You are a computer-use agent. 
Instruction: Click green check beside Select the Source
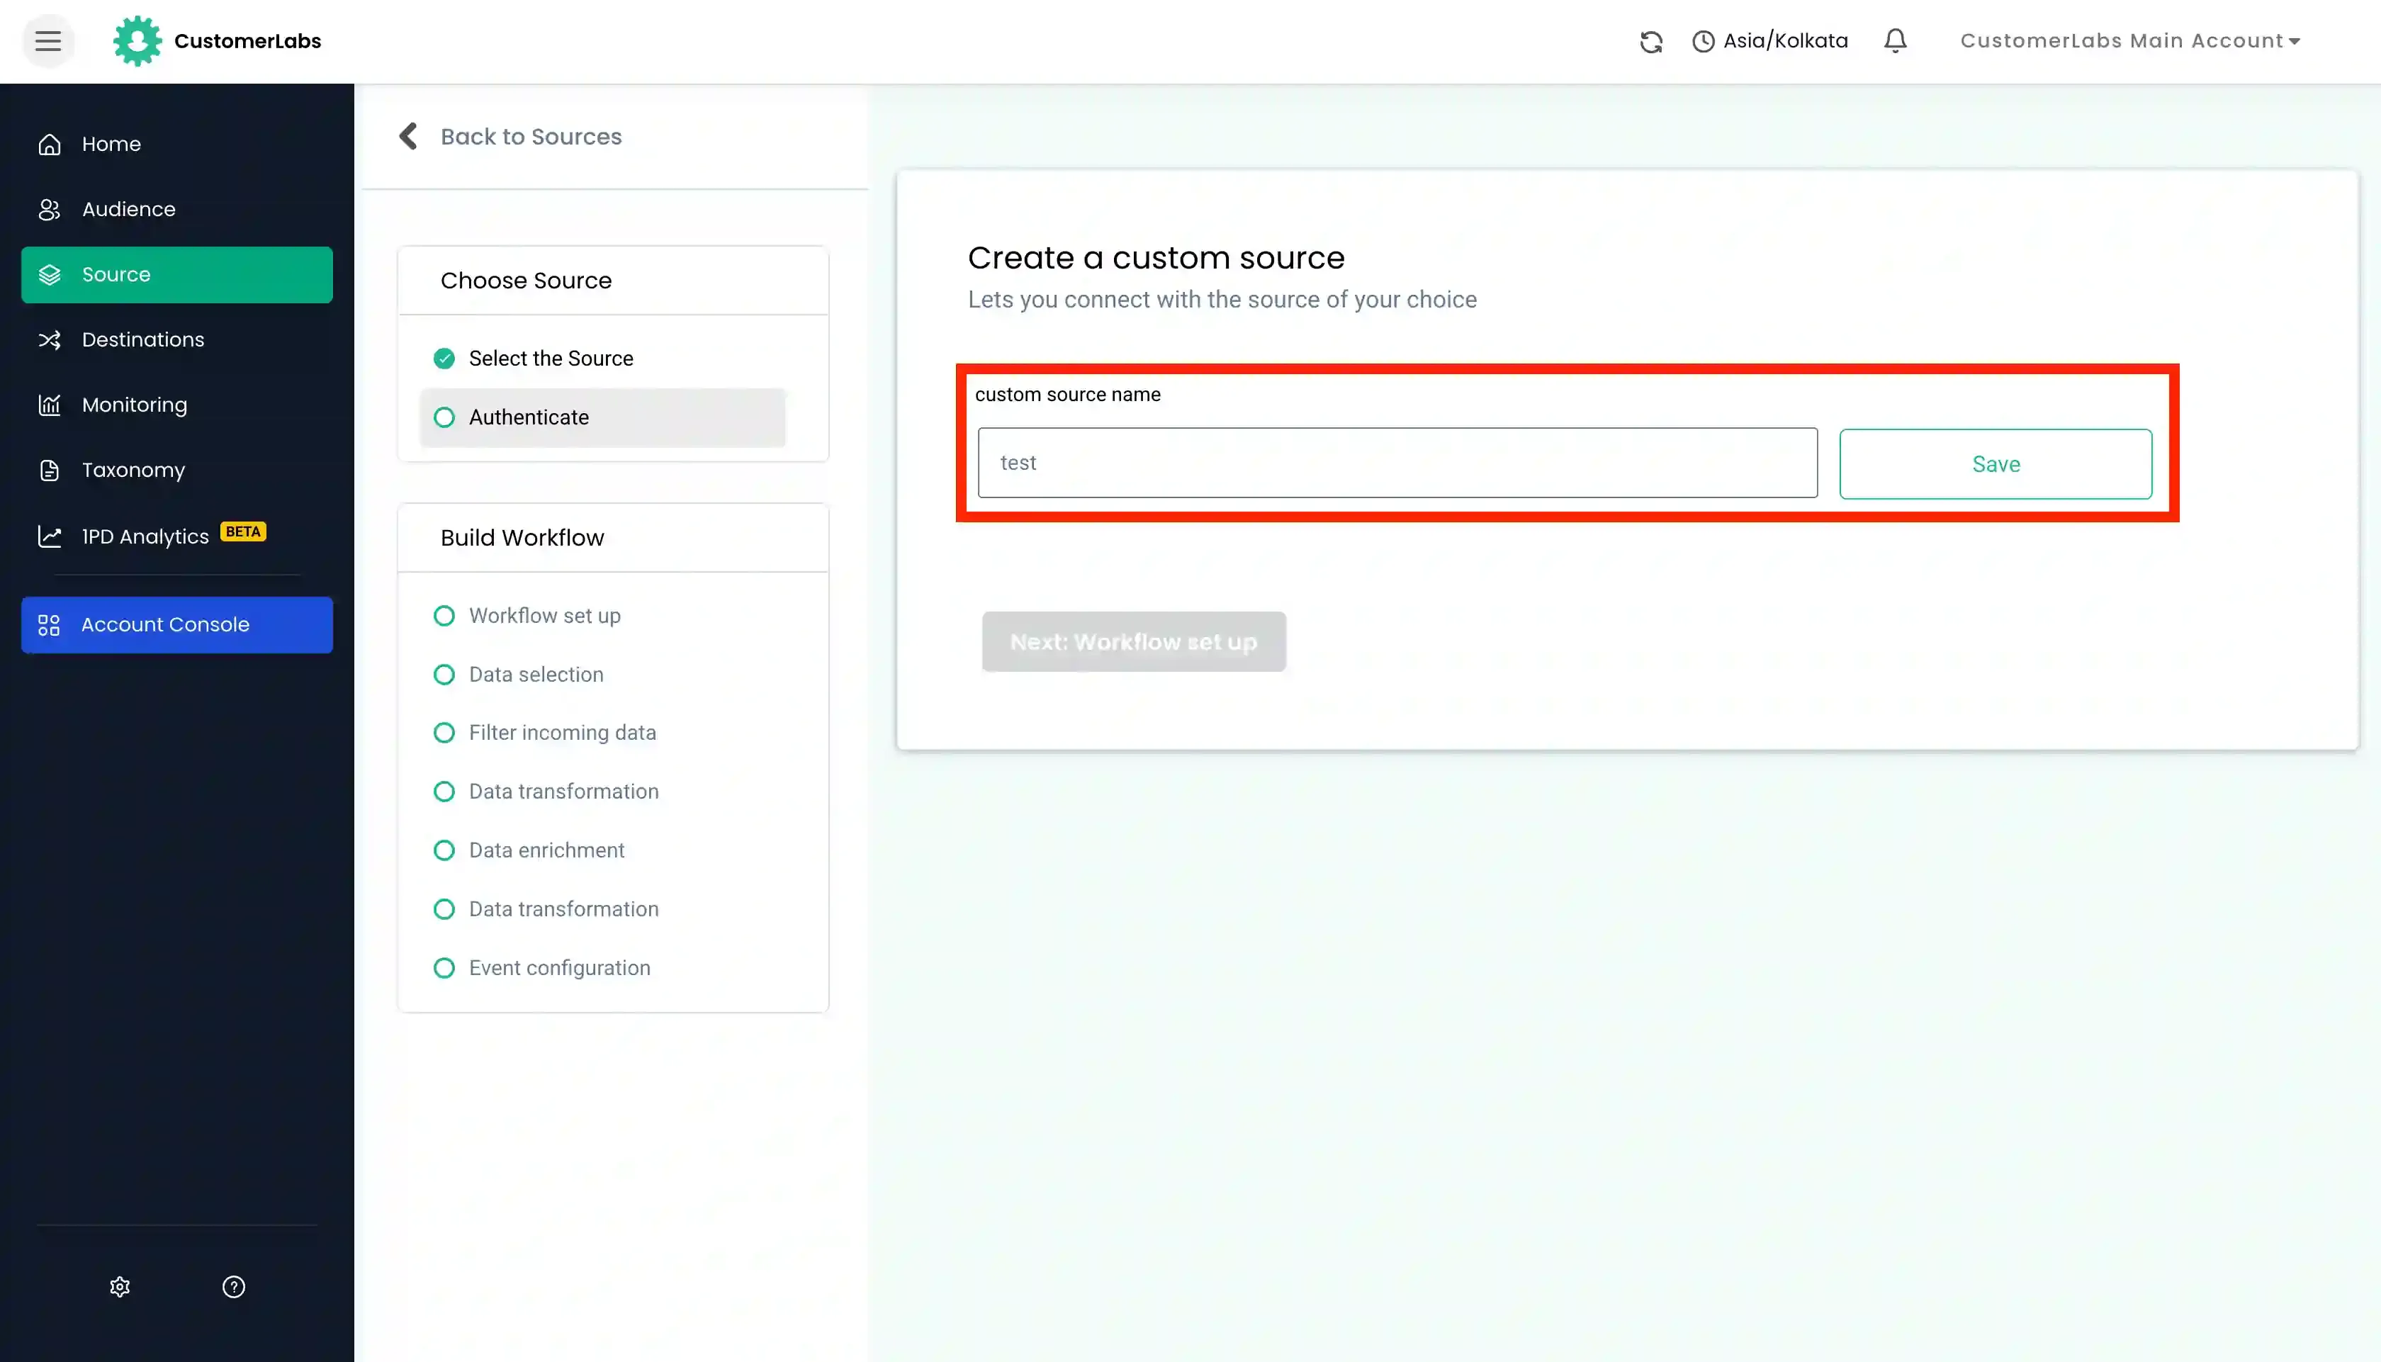point(444,359)
